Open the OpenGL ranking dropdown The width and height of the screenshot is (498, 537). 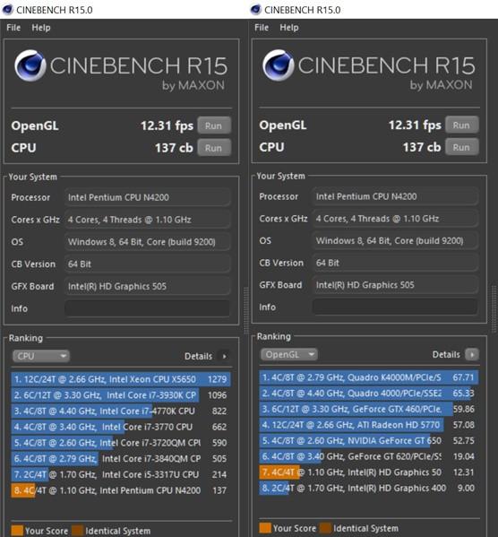[x=289, y=354]
